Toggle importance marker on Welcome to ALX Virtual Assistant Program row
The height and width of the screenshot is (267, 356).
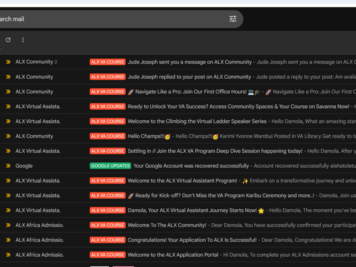click(9, 180)
